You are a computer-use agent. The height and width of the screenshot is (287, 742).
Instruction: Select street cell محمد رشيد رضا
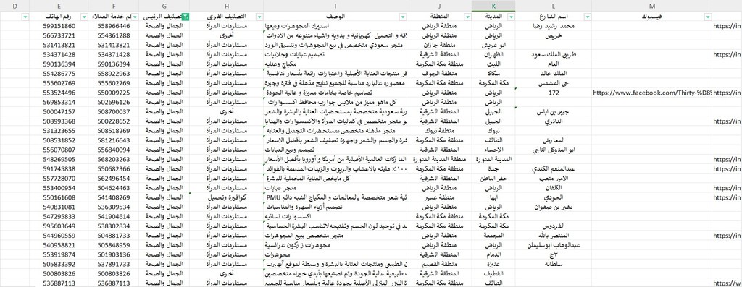click(554, 26)
